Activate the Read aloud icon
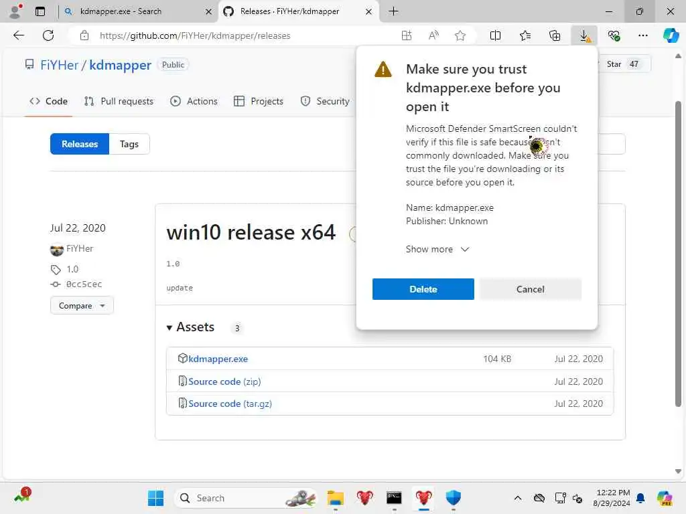 point(433,35)
